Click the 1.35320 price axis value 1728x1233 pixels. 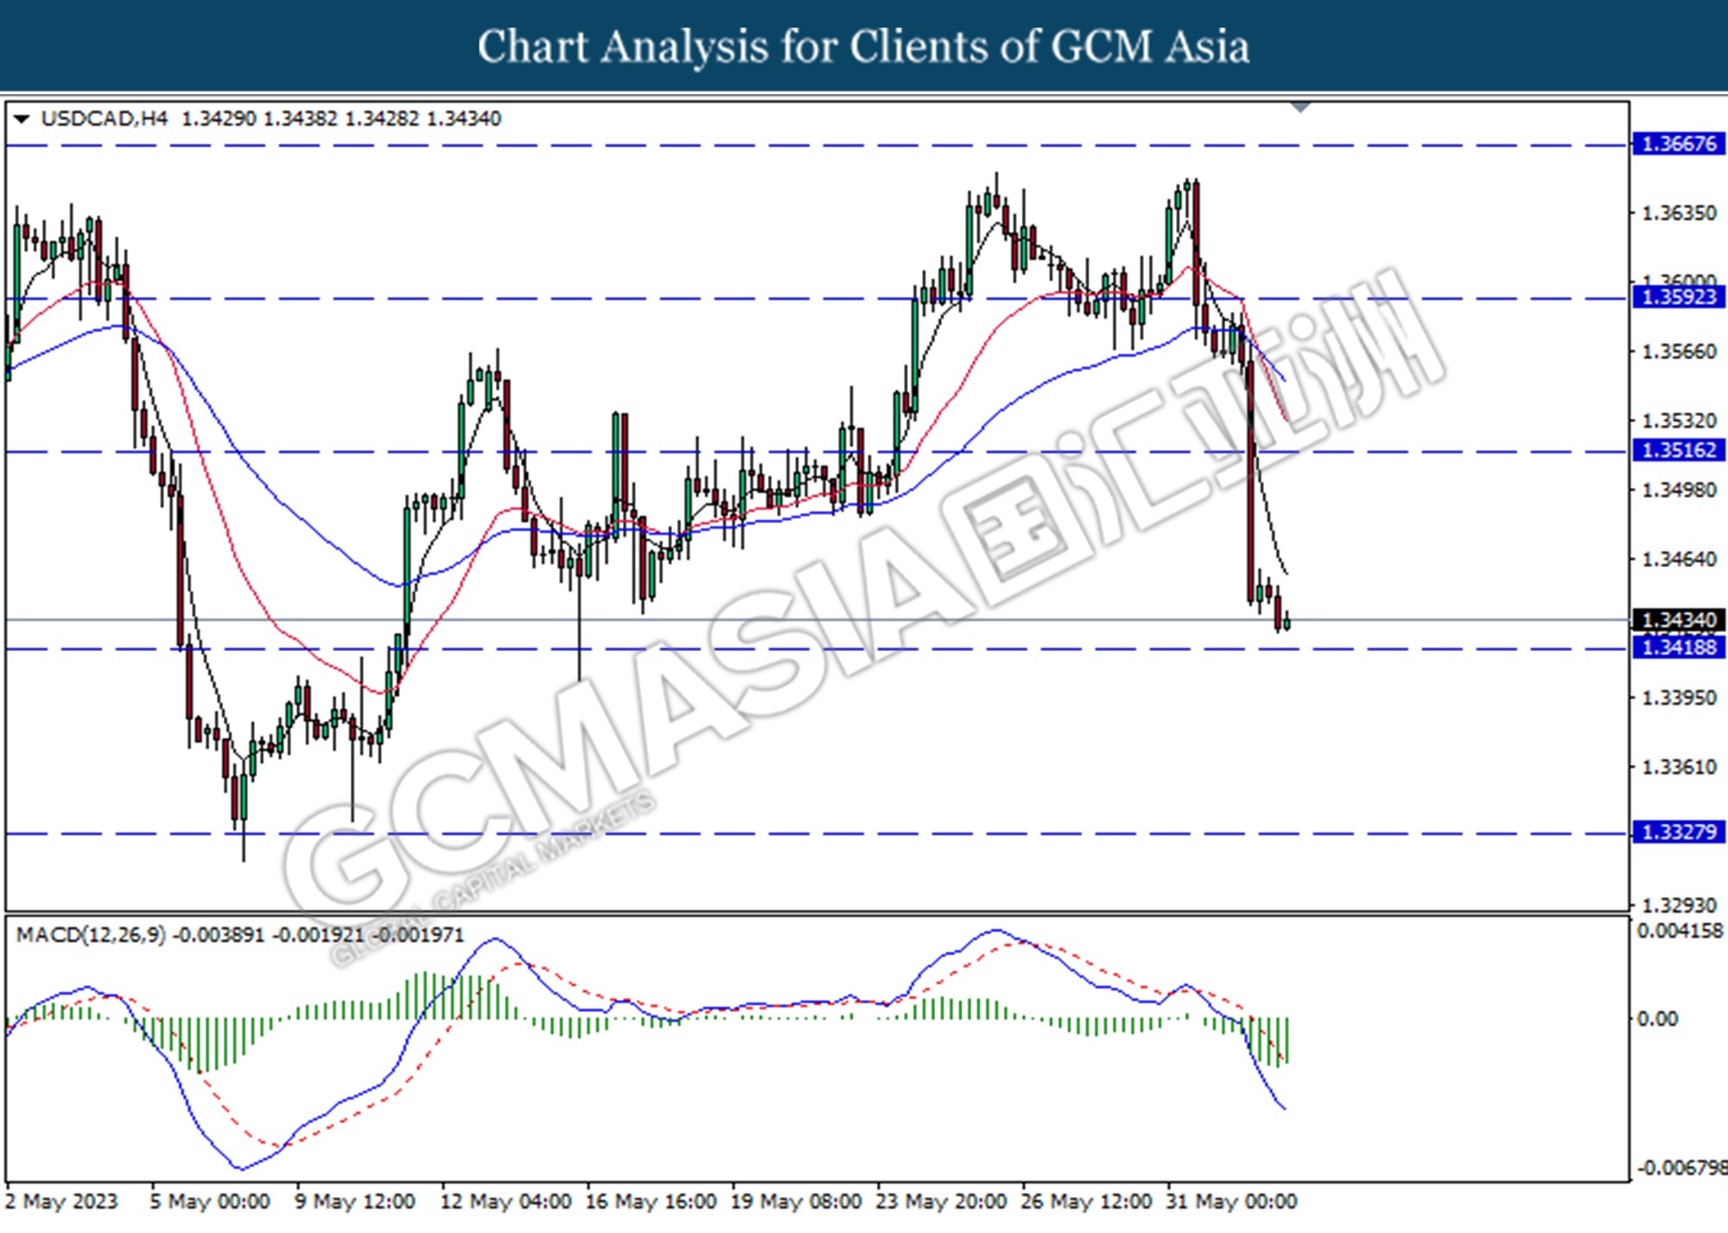tap(1679, 421)
